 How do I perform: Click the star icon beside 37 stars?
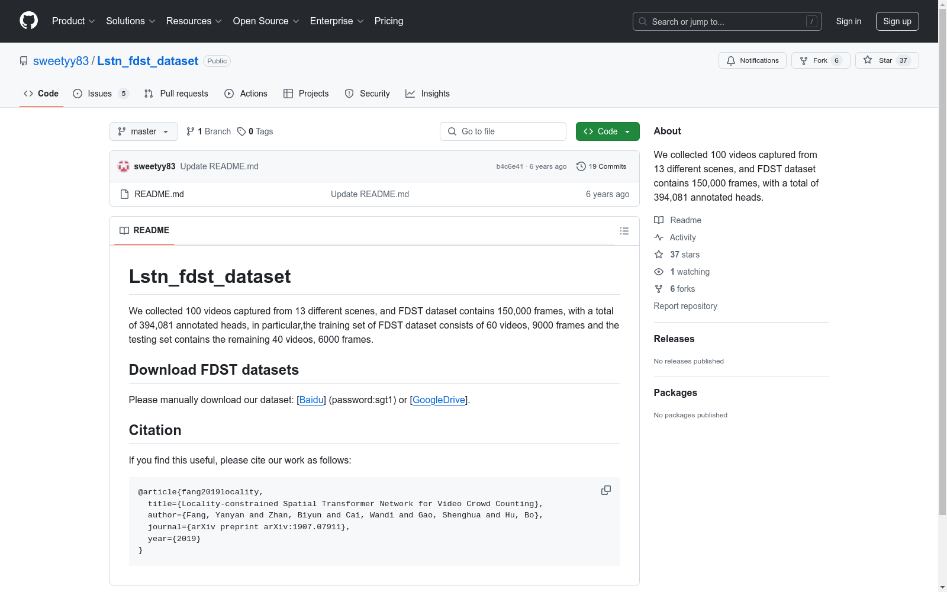[x=659, y=255]
